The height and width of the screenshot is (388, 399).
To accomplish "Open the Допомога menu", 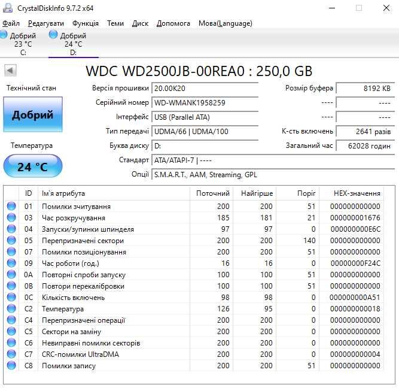I will point(173,23).
